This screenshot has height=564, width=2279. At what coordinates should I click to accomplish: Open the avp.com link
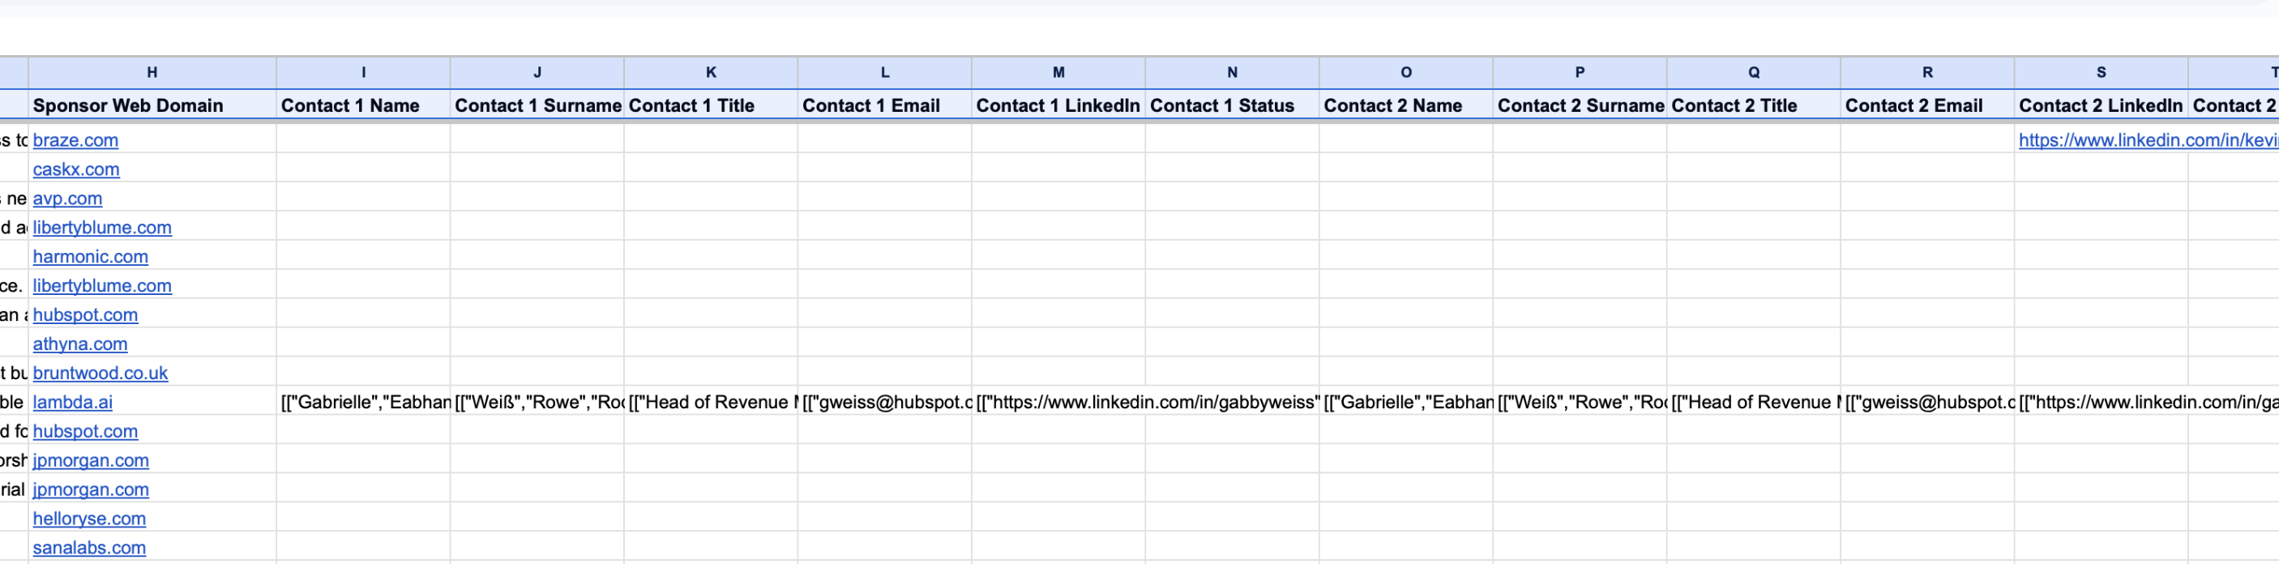click(67, 198)
